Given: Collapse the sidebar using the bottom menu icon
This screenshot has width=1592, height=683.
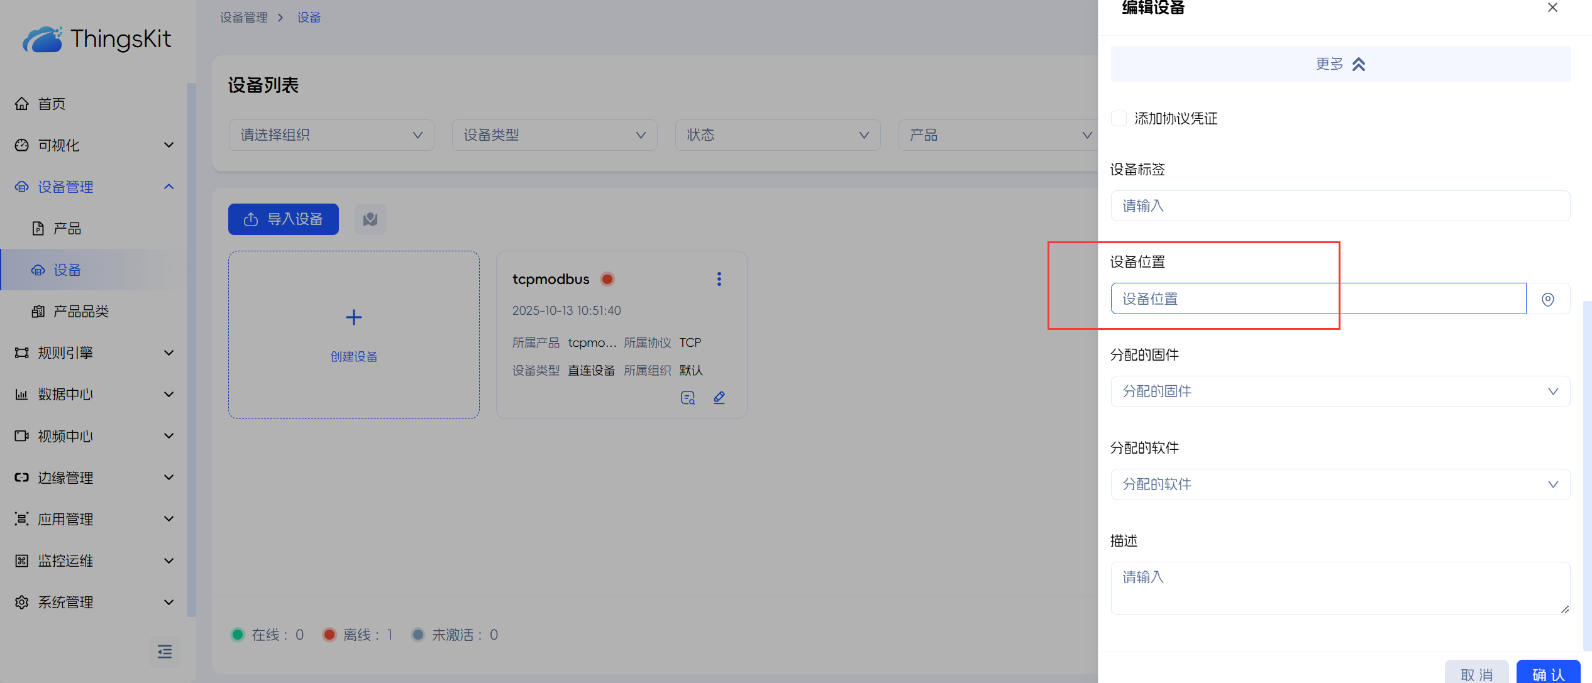Looking at the screenshot, I should 165,652.
